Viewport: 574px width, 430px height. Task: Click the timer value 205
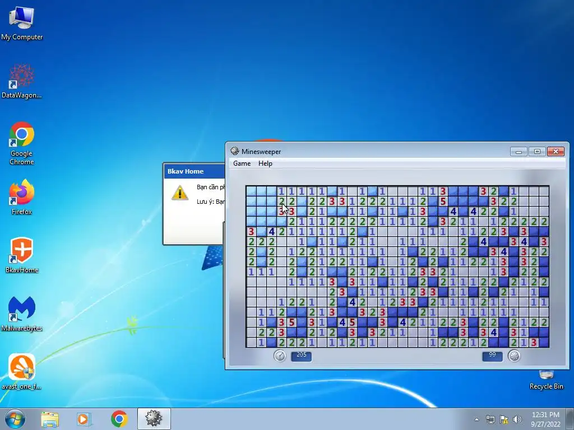[x=301, y=356]
